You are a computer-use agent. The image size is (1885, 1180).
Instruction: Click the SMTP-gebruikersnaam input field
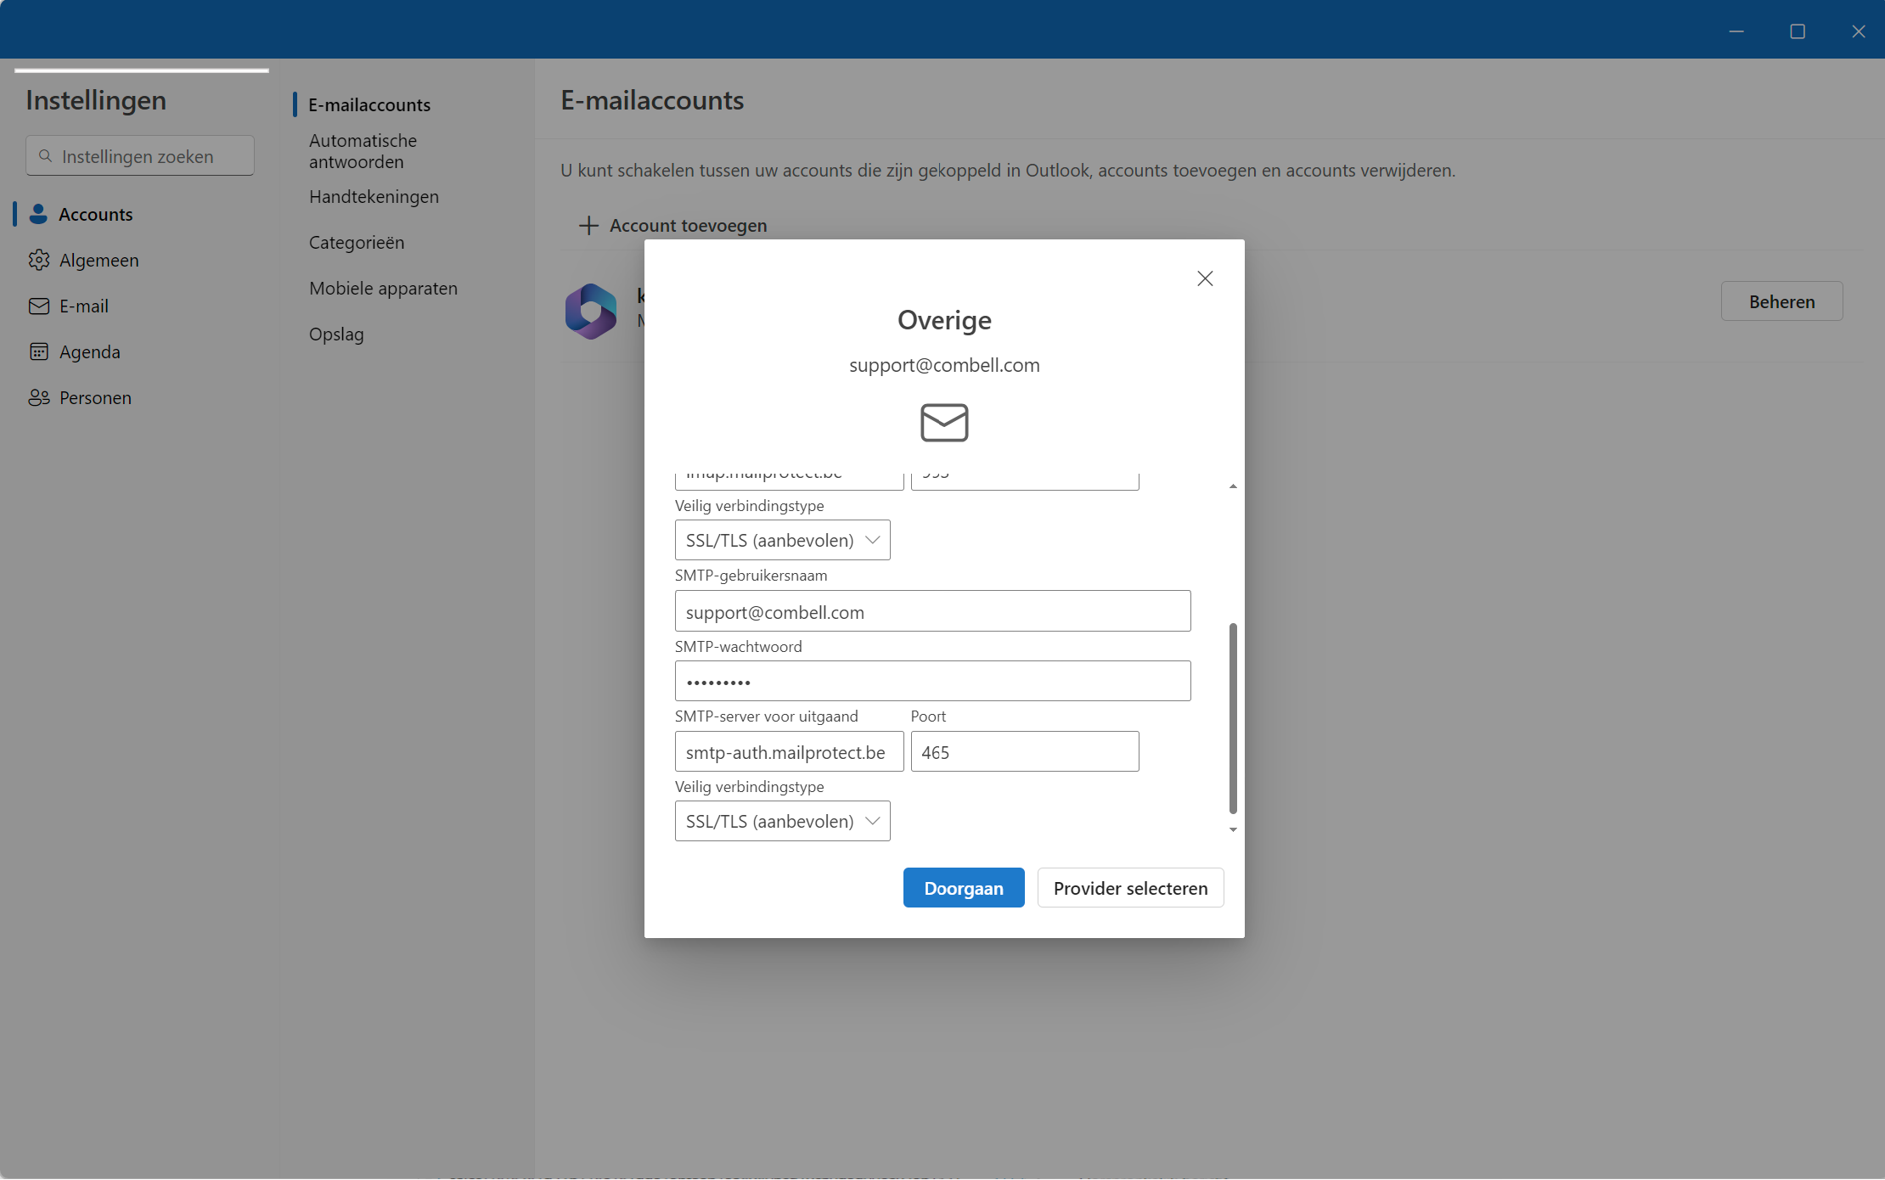932,611
